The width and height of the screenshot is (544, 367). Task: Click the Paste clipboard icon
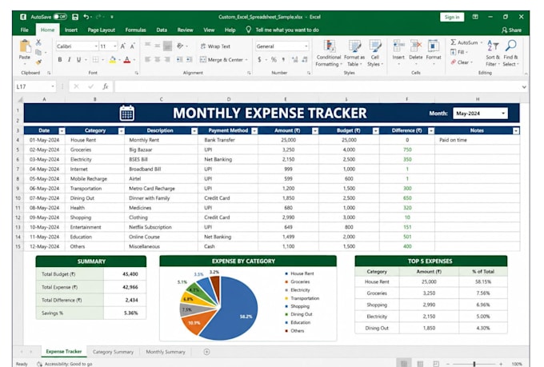(x=25, y=46)
